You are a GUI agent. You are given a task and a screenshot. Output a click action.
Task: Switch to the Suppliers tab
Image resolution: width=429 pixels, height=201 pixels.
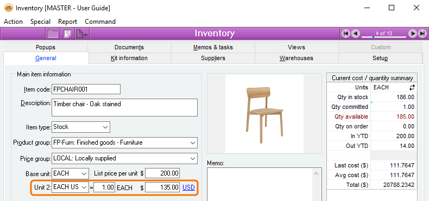[213, 58]
